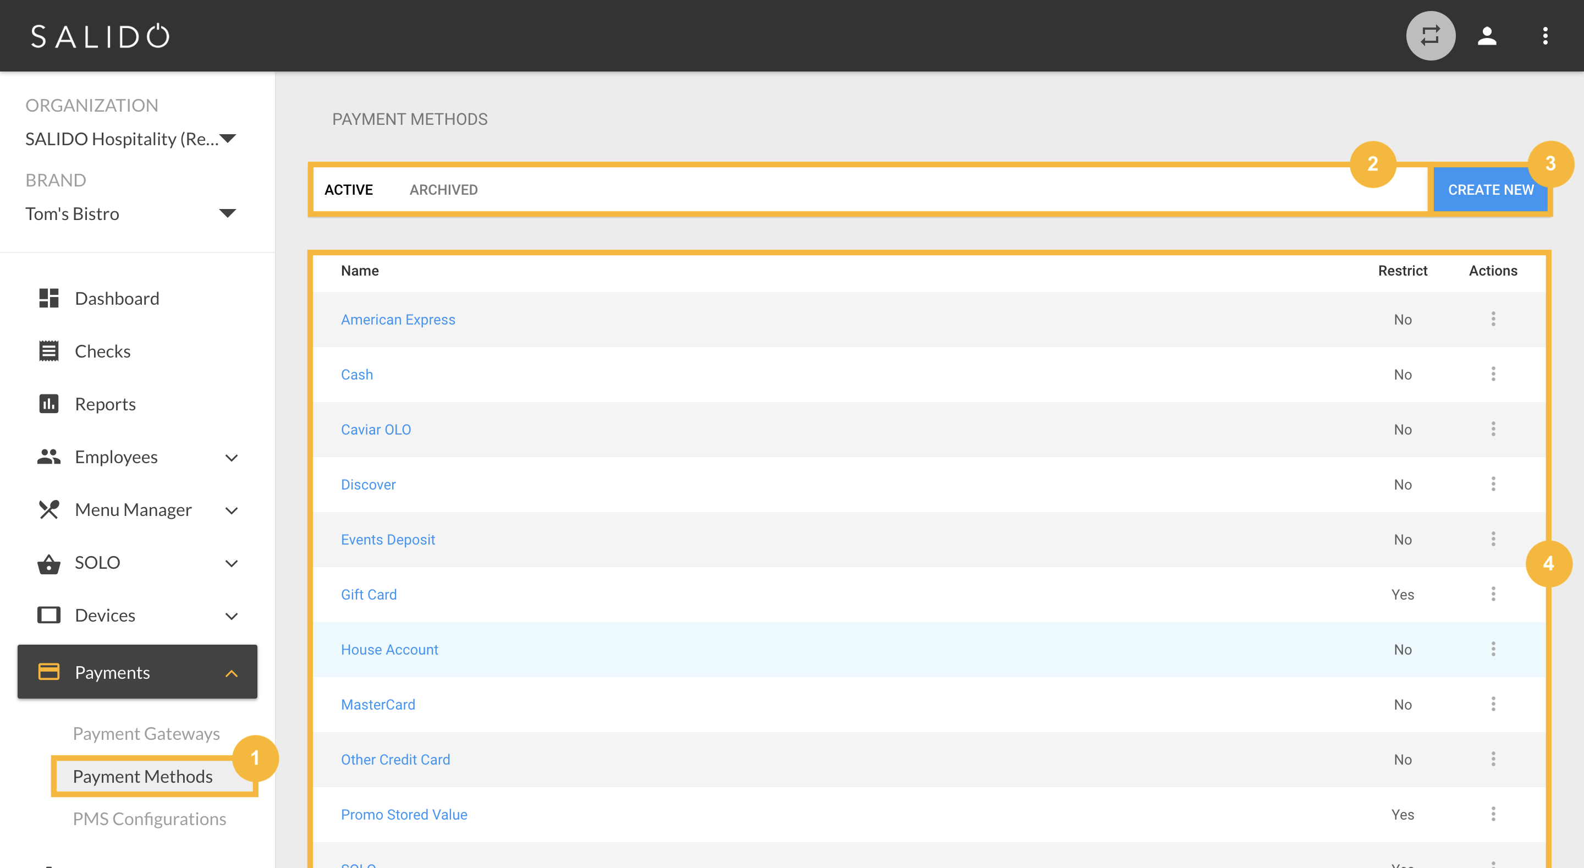Open actions menu for House Account
The height and width of the screenshot is (868, 1584).
click(1493, 650)
